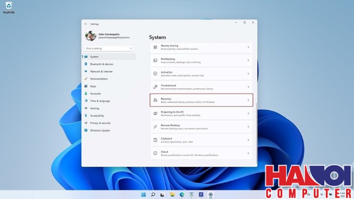The width and height of the screenshot is (354, 199).
Task: Open Accessibility settings in sidebar
Action: [97, 115]
